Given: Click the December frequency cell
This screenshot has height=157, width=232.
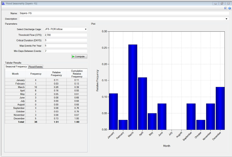Looking at the screenshot, I should point(36,118).
